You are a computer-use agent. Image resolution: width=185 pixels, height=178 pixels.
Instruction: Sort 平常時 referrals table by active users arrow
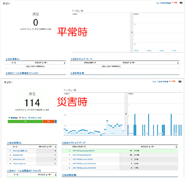(65, 63)
